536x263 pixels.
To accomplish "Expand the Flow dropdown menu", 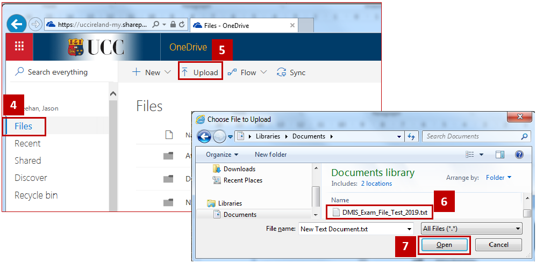I will tap(247, 72).
